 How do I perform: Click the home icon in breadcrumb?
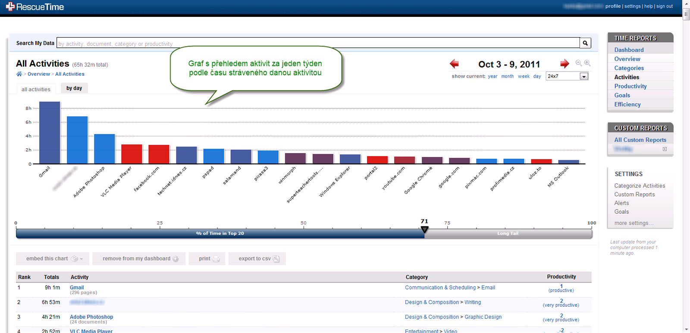pyautogui.click(x=19, y=74)
